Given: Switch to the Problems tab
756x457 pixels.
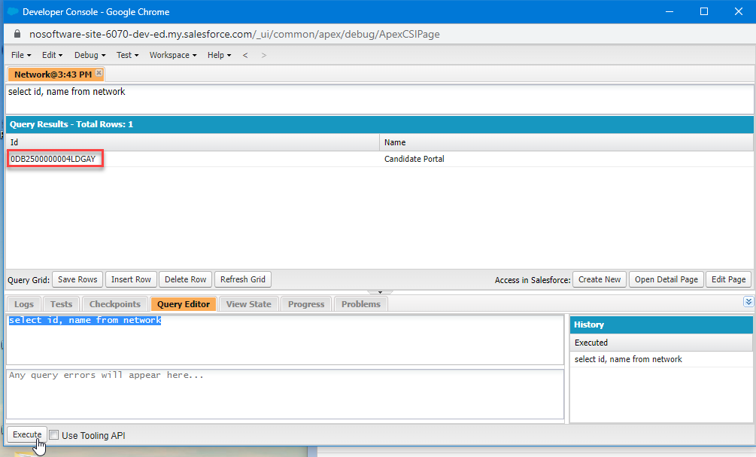Looking at the screenshot, I should click(x=360, y=304).
